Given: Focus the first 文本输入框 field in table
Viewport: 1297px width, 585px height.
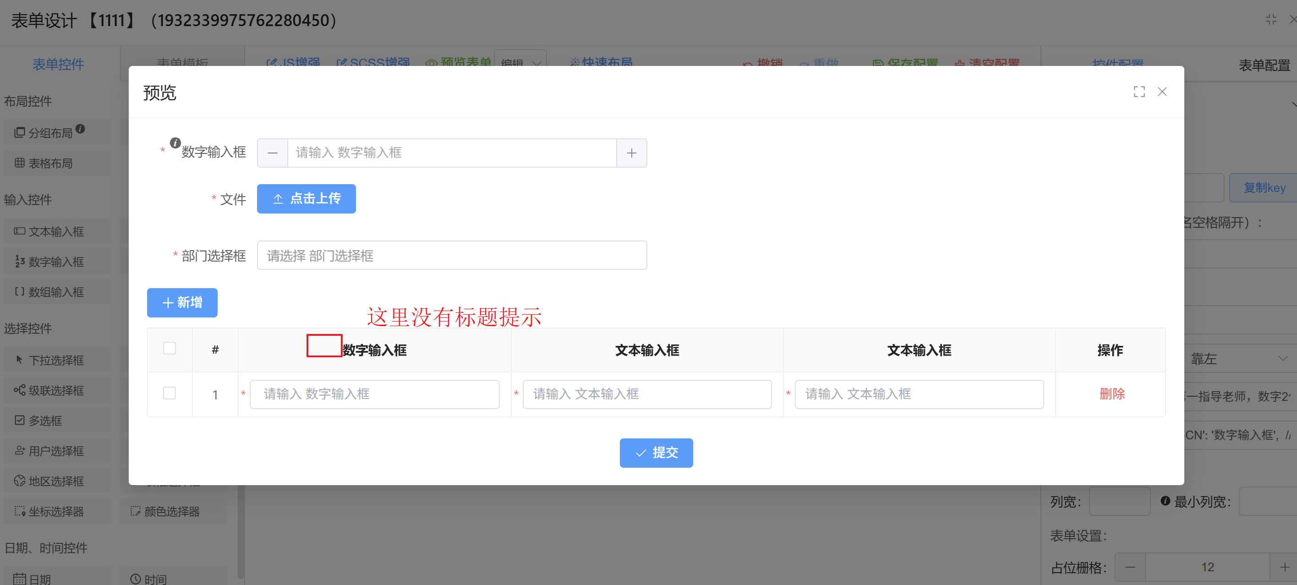Looking at the screenshot, I should 647,394.
